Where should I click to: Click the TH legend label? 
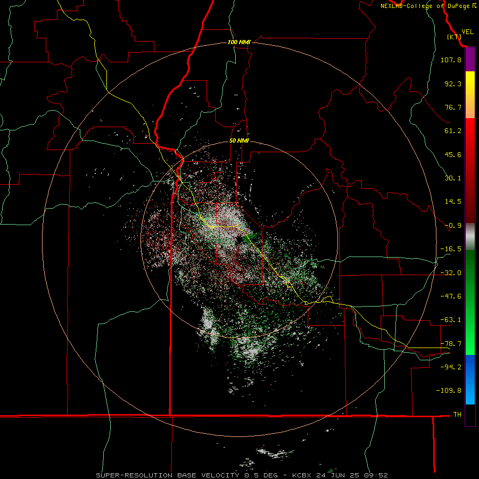tap(457, 414)
